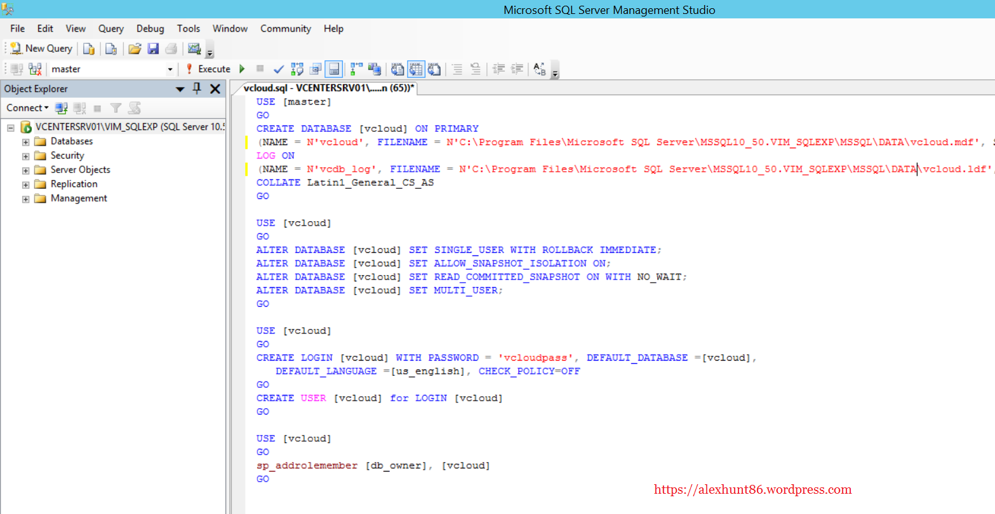Open the SQL editor toolbar overflow options
This screenshot has height=514, width=995.
click(555, 70)
